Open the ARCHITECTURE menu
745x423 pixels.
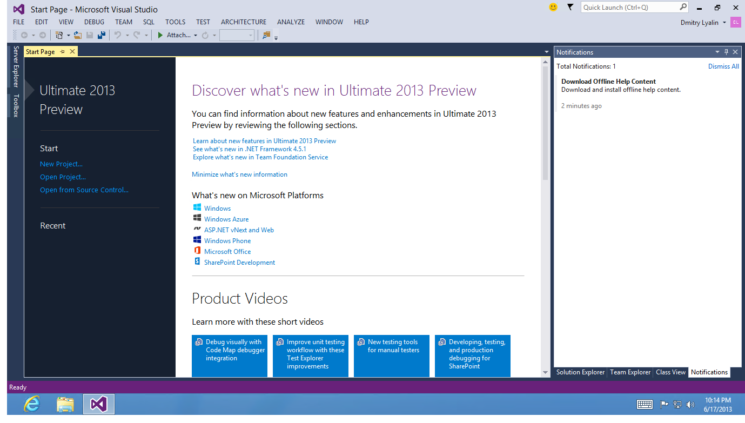243,22
